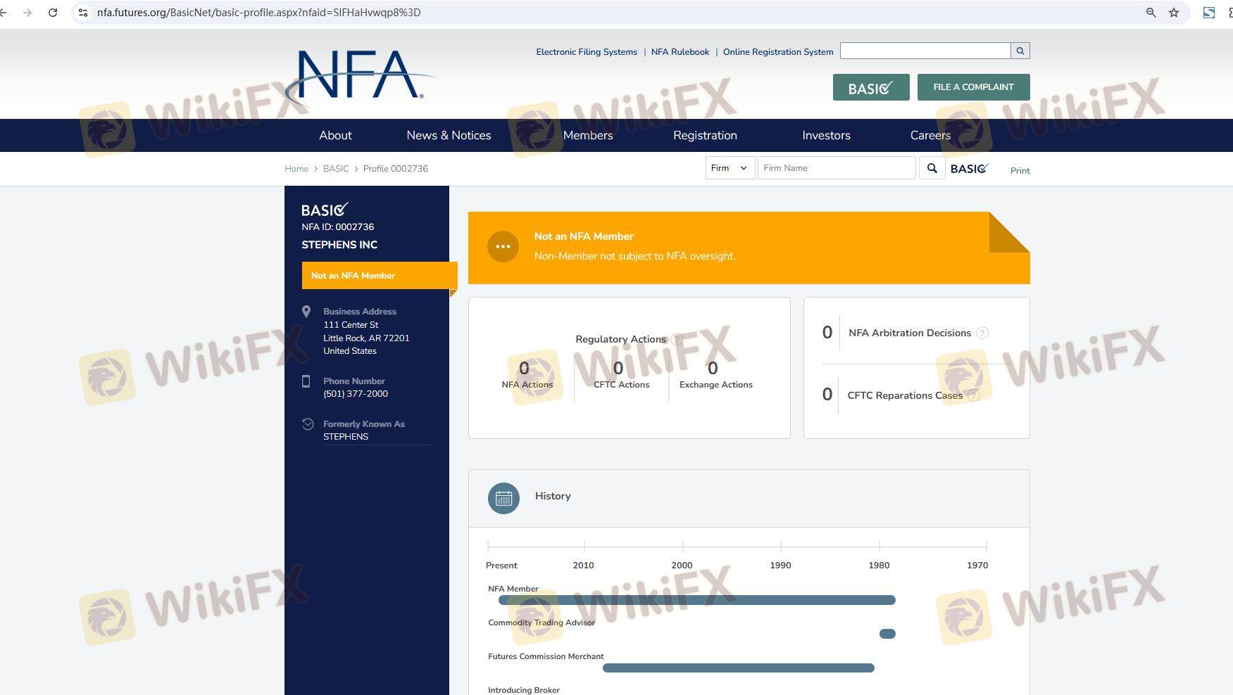
Task: Click the firm search magnifier button
Action: click(x=932, y=168)
